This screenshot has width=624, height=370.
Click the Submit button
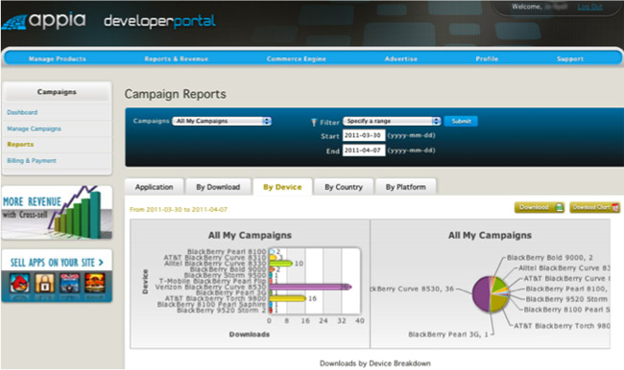461,121
